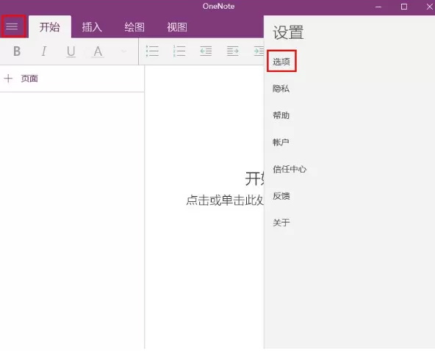
Task: Toggle underline formatting
Action: tap(71, 51)
